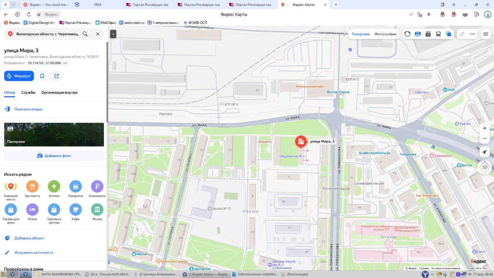Bookmark улица Мира, 3 in the place card

pos(42,76)
